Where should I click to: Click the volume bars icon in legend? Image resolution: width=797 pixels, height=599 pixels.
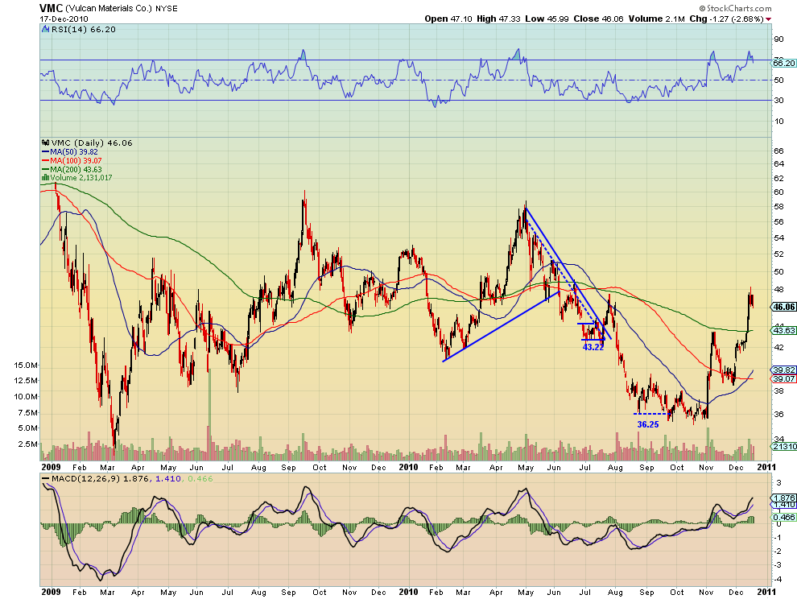(x=45, y=178)
